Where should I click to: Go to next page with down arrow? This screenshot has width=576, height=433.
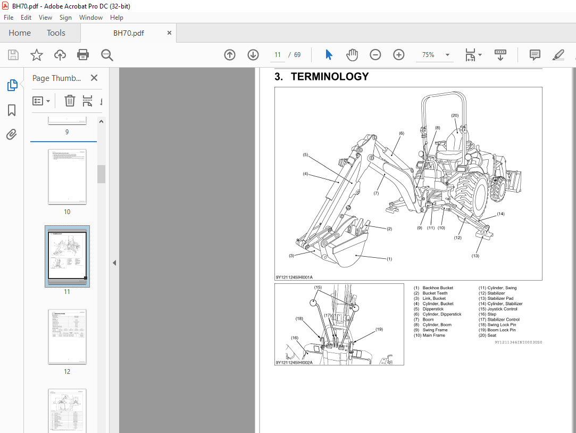253,55
